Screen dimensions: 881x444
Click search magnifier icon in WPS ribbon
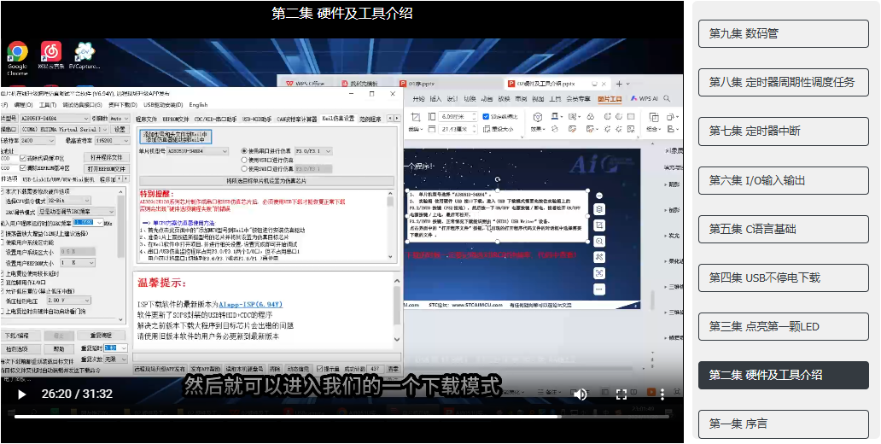click(668, 99)
